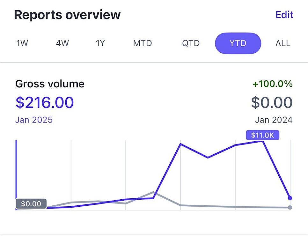Select the 1W time range tab
The width and height of the screenshot is (308, 236).
click(x=22, y=43)
